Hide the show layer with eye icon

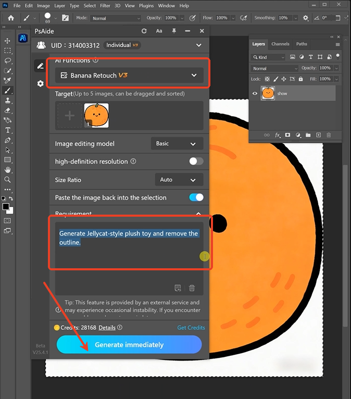pos(255,94)
